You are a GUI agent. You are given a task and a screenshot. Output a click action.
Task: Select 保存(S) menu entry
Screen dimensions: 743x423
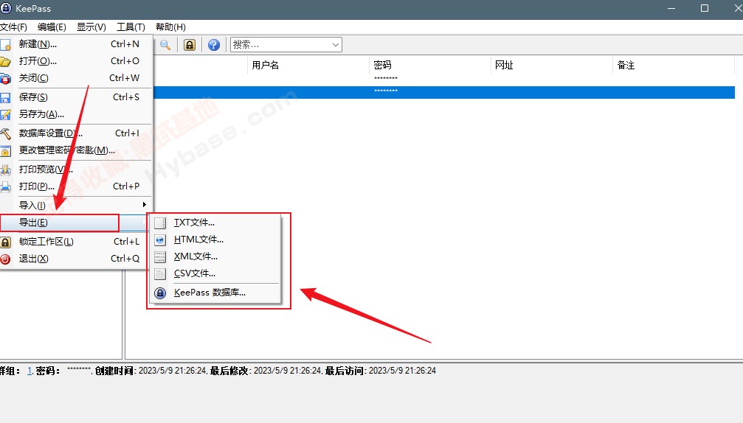pos(76,97)
